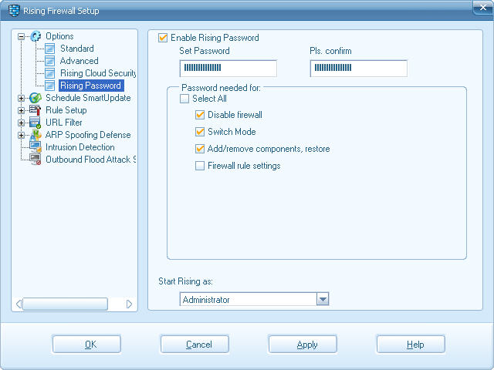
Task: Click the Standard page icon
Action: click(49, 49)
